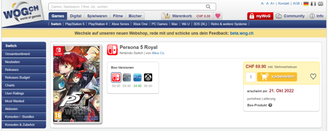Select the Nintendo Switch box version
This screenshot has height=131, width=328.
tap(116, 77)
